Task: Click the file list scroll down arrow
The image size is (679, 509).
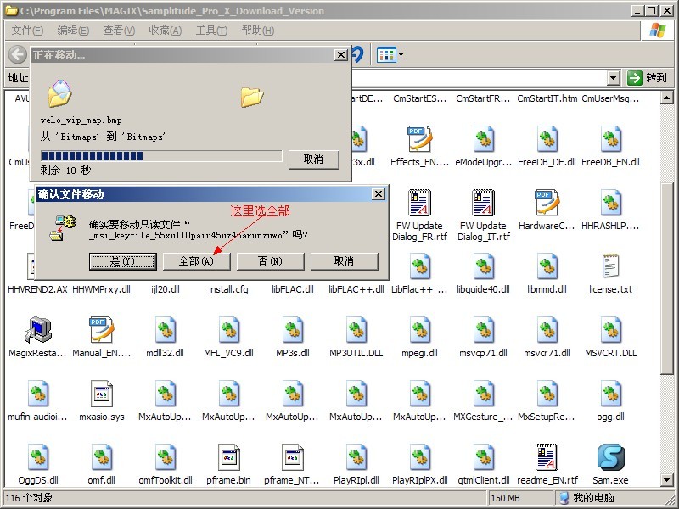Action: 667,479
